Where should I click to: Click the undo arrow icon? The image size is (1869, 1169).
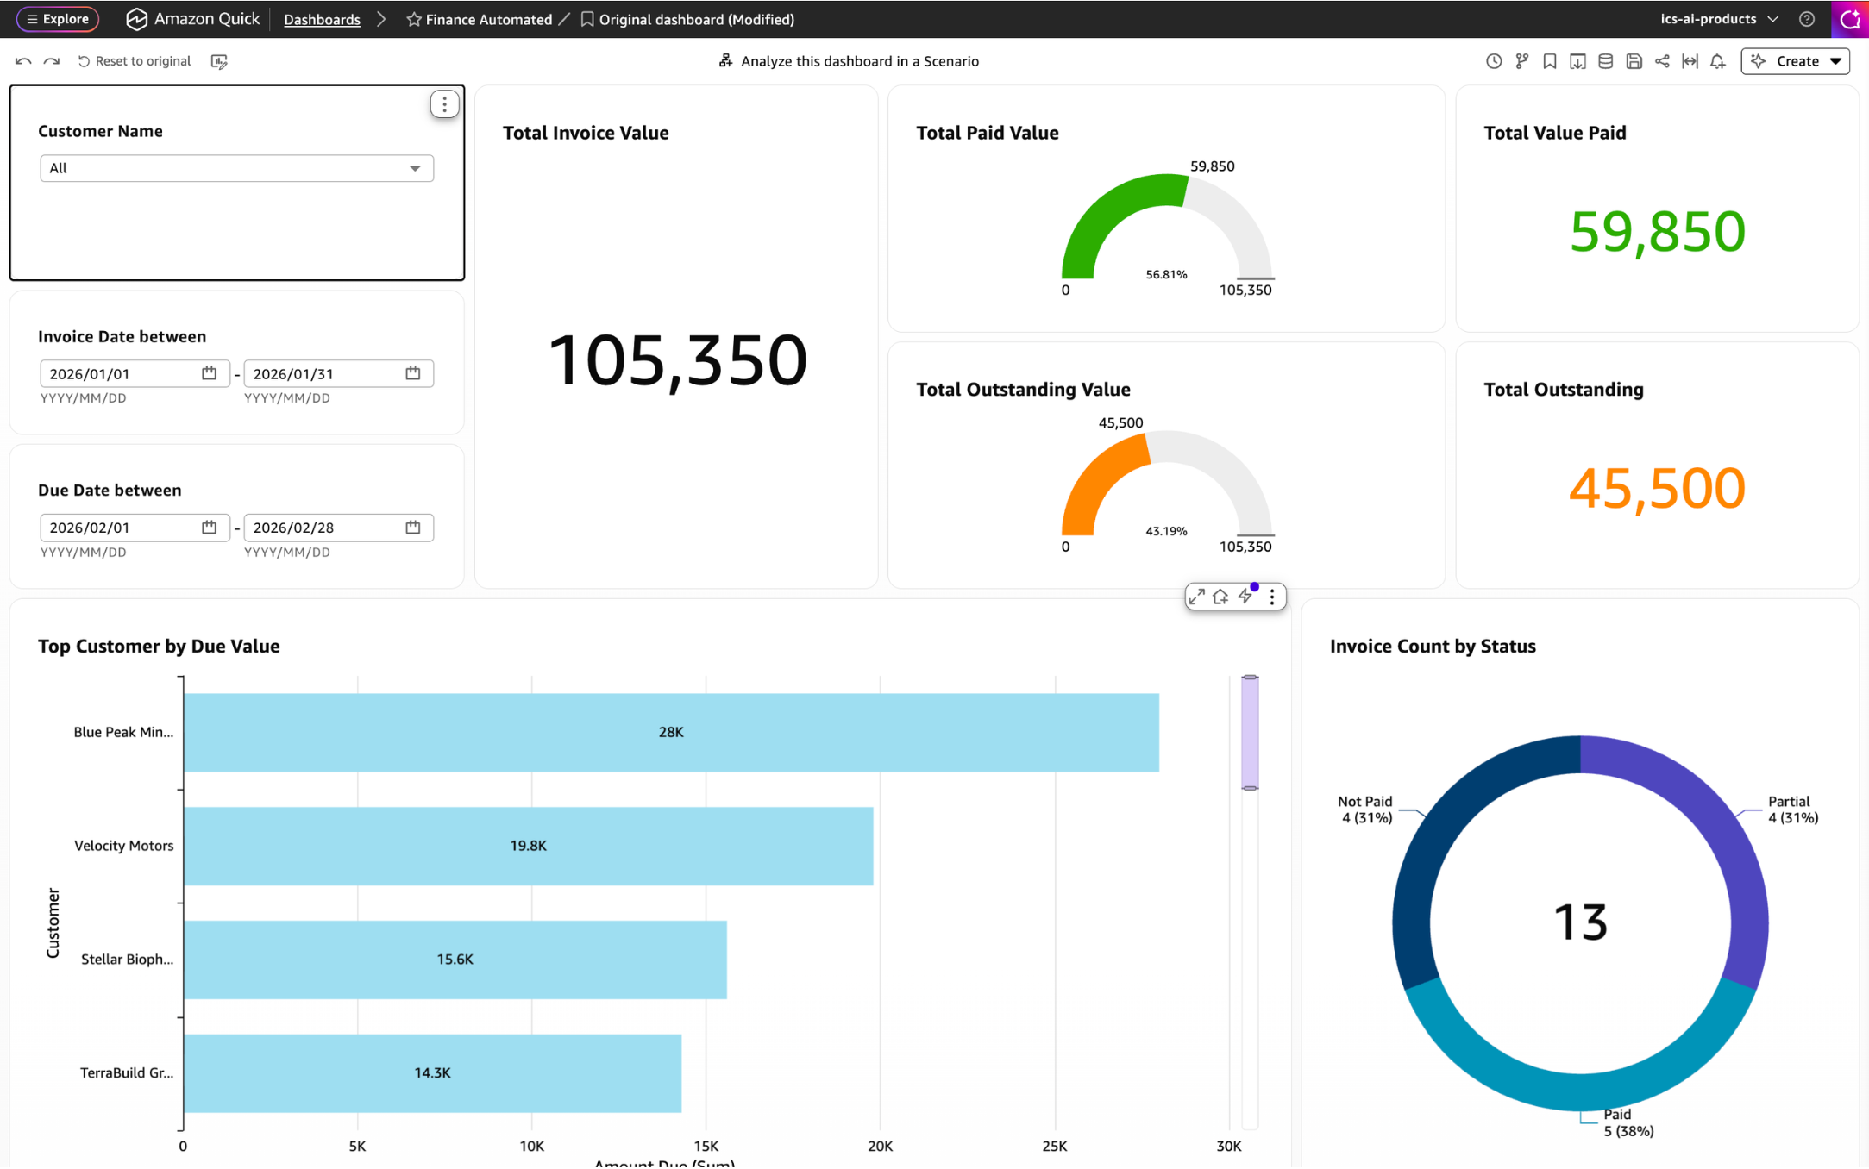[x=23, y=61]
